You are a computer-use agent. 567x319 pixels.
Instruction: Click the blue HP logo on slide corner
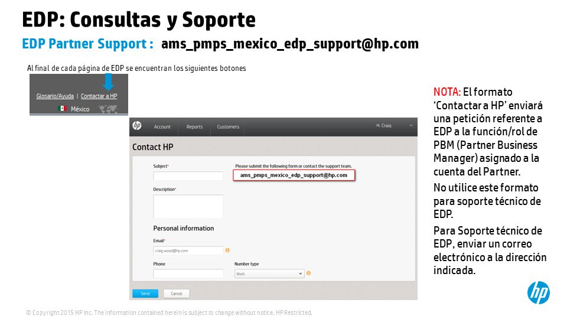[539, 292]
